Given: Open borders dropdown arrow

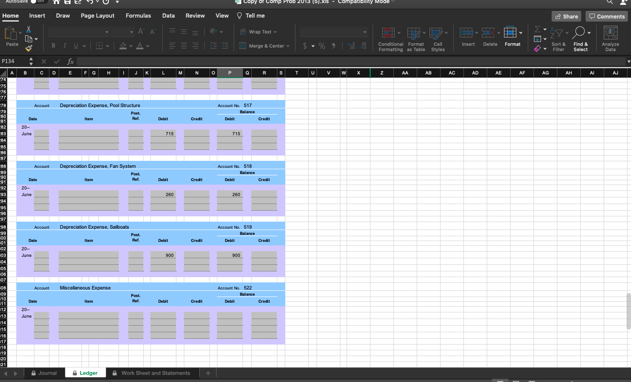Looking at the screenshot, I should click(x=108, y=46).
